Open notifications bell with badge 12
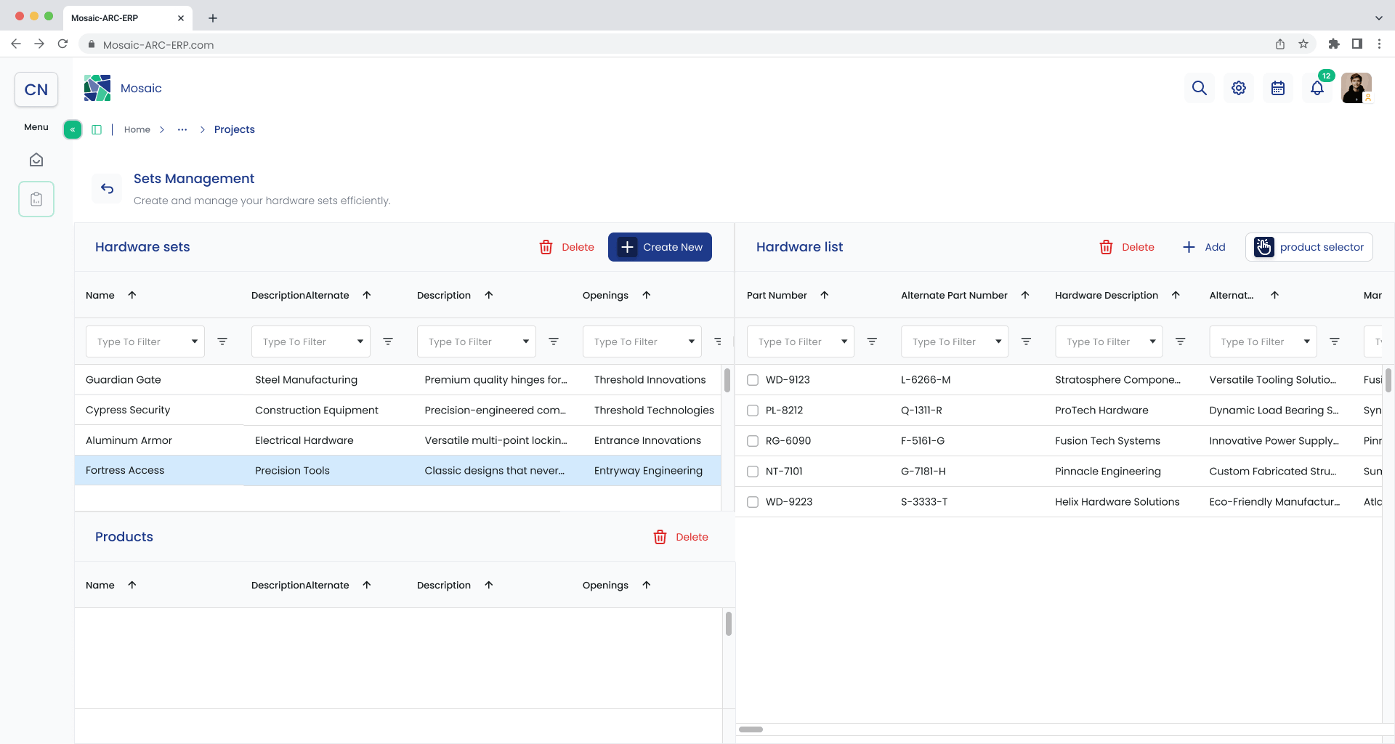This screenshot has height=744, width=1395. (1317, 88)
